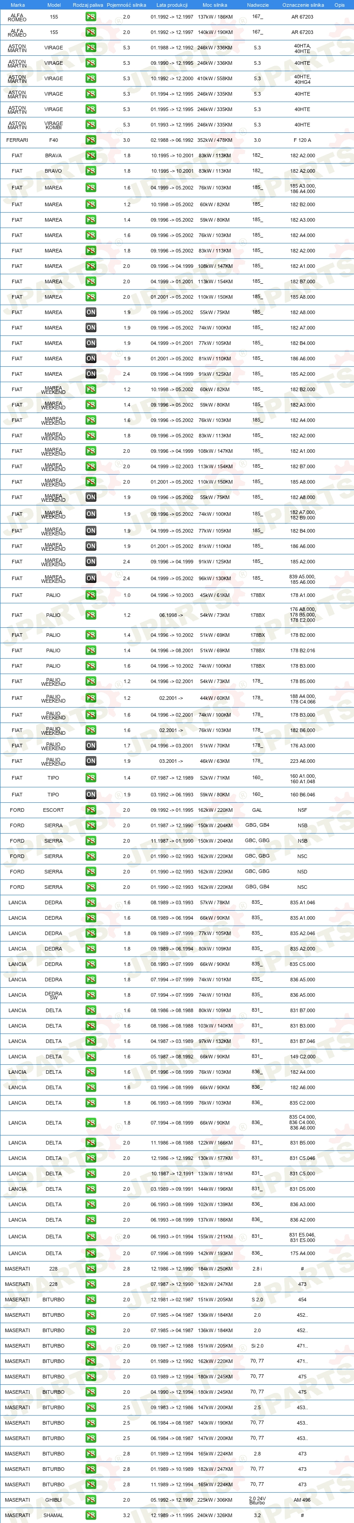
Task: Click the petrol icon in Fiat Bravo row
Action: coord(91,171)
